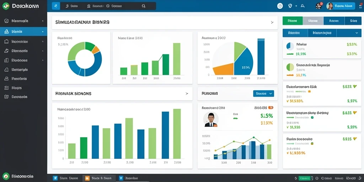Click the blue square icon at top bar's left
Screen dimensions: 364x182
coord(56,6)
